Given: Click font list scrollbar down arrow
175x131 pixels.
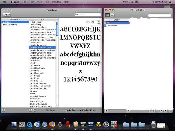Looking at the screenshot, I should tap(57, 106).
